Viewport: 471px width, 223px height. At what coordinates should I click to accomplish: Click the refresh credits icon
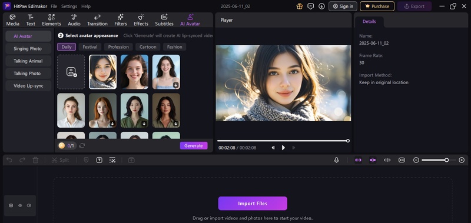tap(82, 145)
